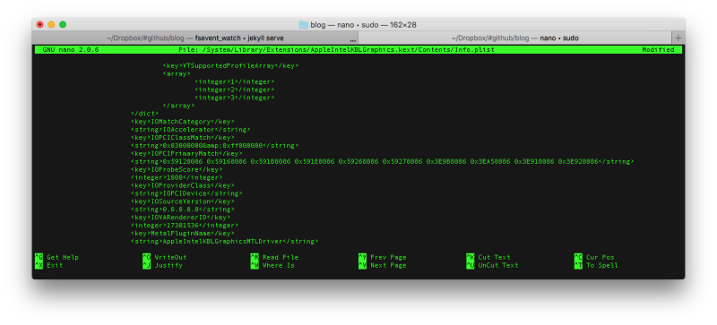Click the ^G Get Help shortcut
Image resolution: width=717 pixels, height=325 pixels.
[x=56, y=257]
